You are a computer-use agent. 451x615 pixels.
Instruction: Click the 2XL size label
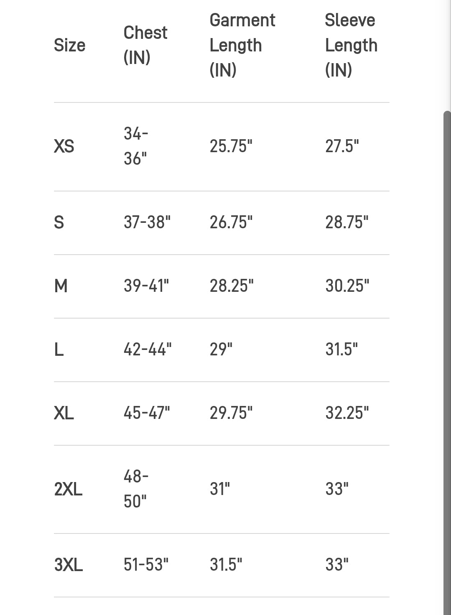coord(68,489)
